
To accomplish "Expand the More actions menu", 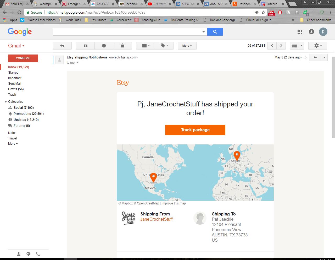I will (187, 46).
